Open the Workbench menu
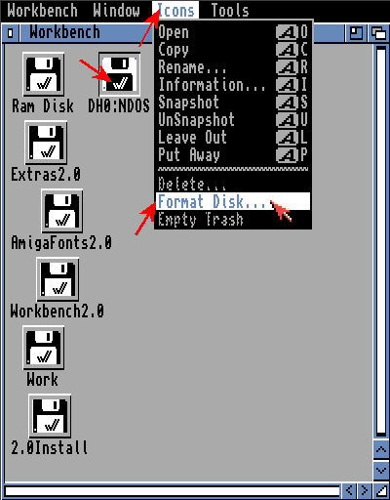Viewport: 390px width, 500px height. (42, 10)
